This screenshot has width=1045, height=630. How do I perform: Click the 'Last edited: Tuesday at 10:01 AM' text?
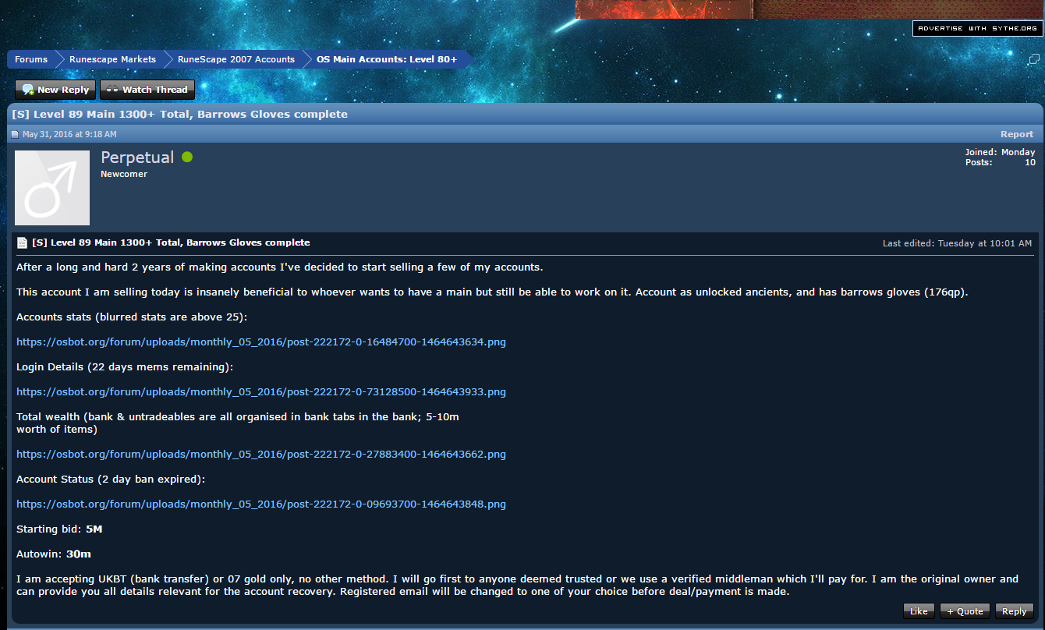click(957, 243)
